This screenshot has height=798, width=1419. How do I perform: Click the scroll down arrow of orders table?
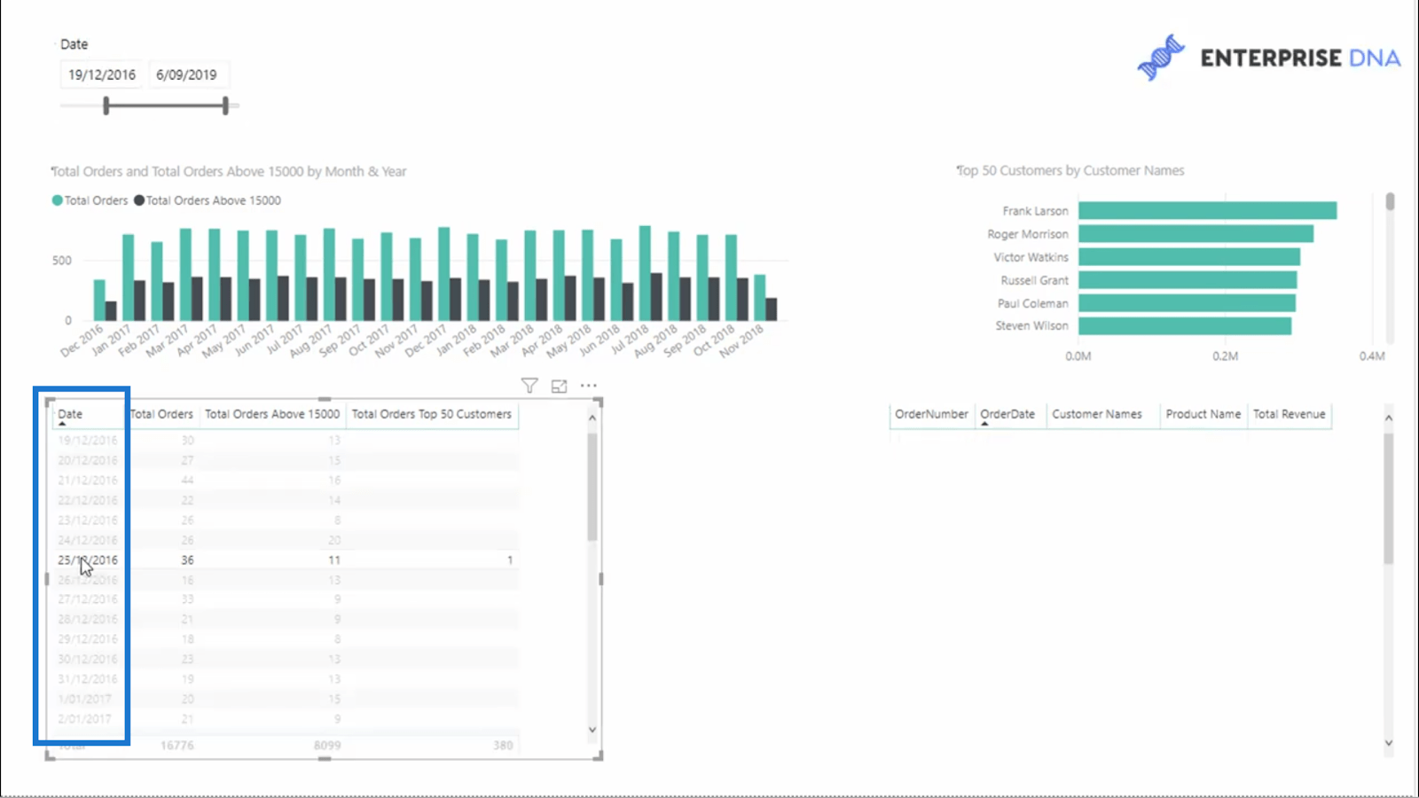pos(592,730)
